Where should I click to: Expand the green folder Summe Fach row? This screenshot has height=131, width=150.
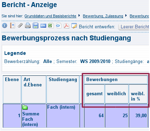(x=25, y=107)
